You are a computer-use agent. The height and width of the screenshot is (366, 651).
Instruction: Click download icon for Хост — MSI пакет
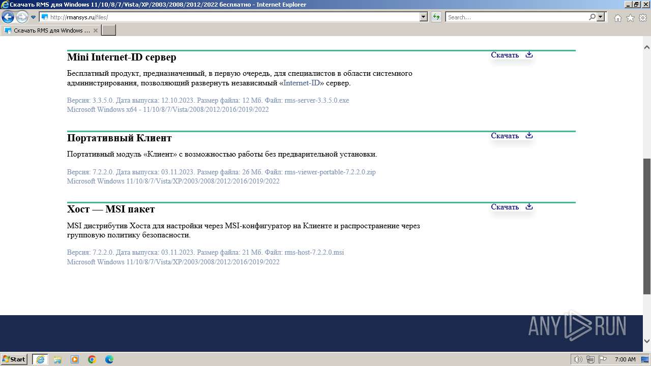point(529,206)
